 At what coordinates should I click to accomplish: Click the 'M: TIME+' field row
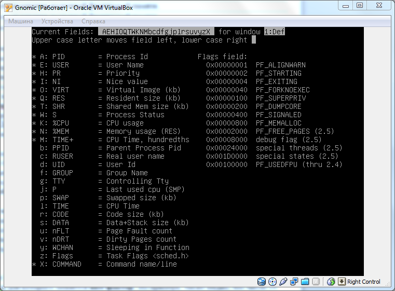[111, 140]
